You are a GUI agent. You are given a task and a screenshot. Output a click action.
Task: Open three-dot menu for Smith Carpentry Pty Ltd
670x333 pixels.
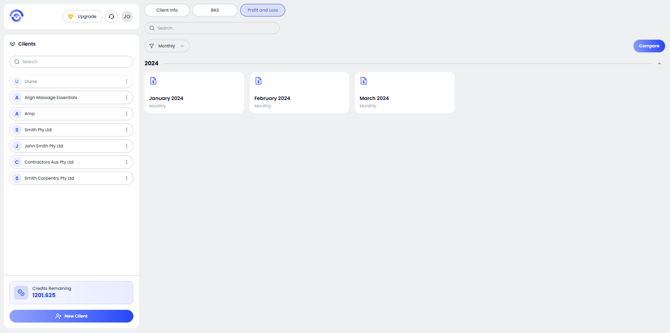(127, 178)
